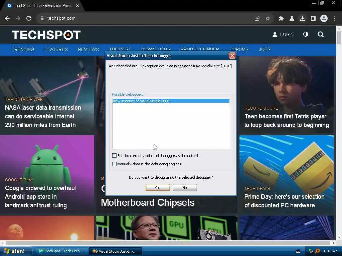Viewport: 342px width, 256px height.
Task: Open Prime Day discounted PC hardware article
Action: (x=285, y=201)
